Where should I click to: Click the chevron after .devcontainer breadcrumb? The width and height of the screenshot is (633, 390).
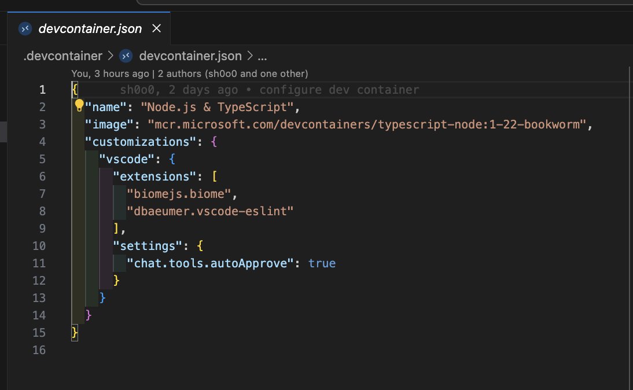coord(110,56)
